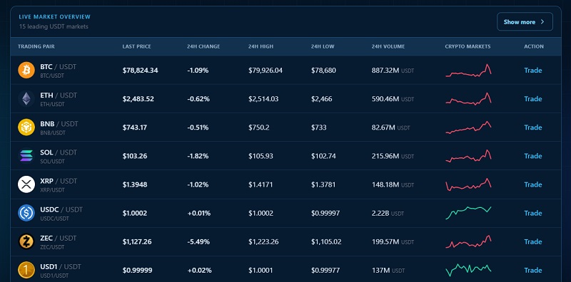This screenshot has height=282, width=571.
Task: Click the XRP coin icon
Action: point(26,184)
